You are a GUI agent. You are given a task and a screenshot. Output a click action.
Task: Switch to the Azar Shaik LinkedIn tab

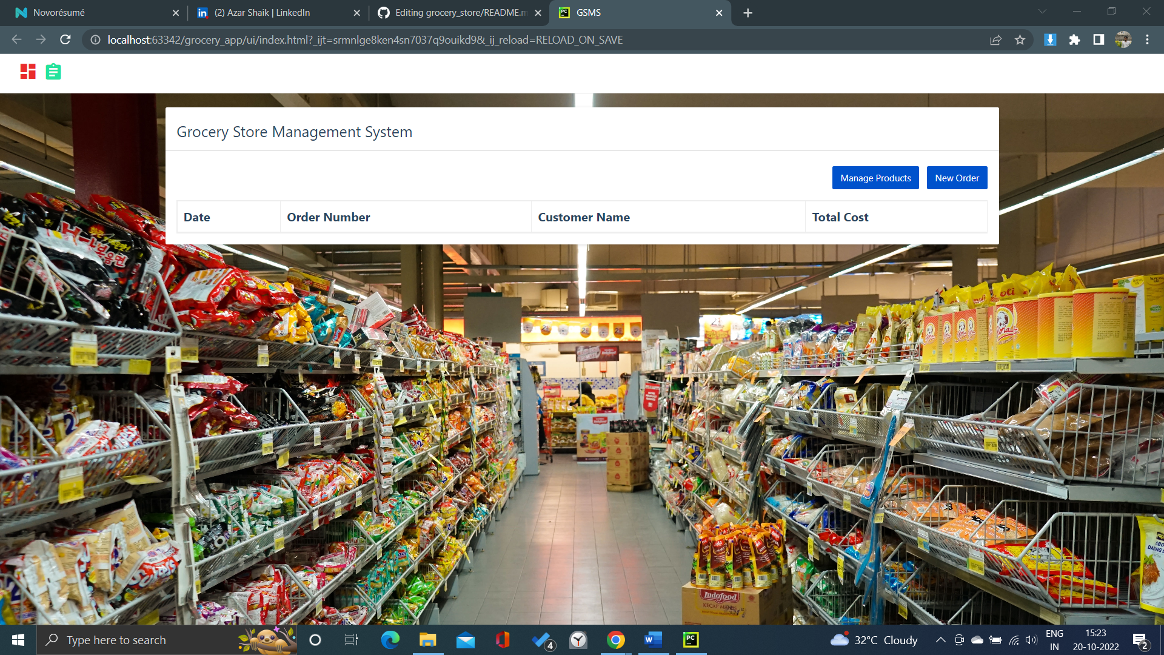pos(276,13)
